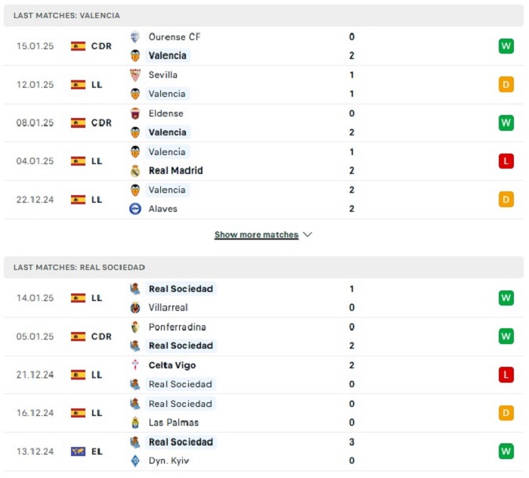Screen dimensions: 529x478
Task: Open the Real Sociedad vs Villarreal match
Action: [264, 298]
